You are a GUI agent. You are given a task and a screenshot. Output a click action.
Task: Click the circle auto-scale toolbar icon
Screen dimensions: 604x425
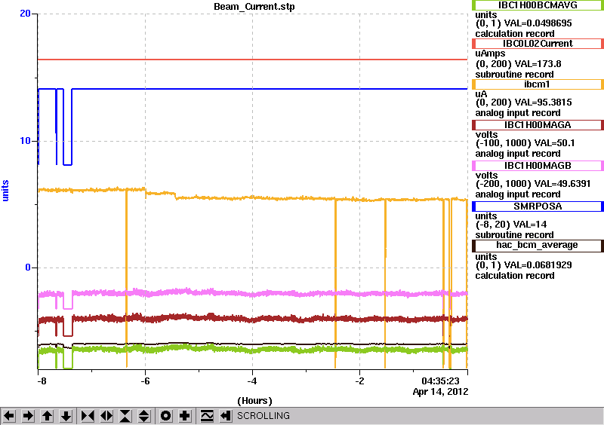click(x=166, y=416)
